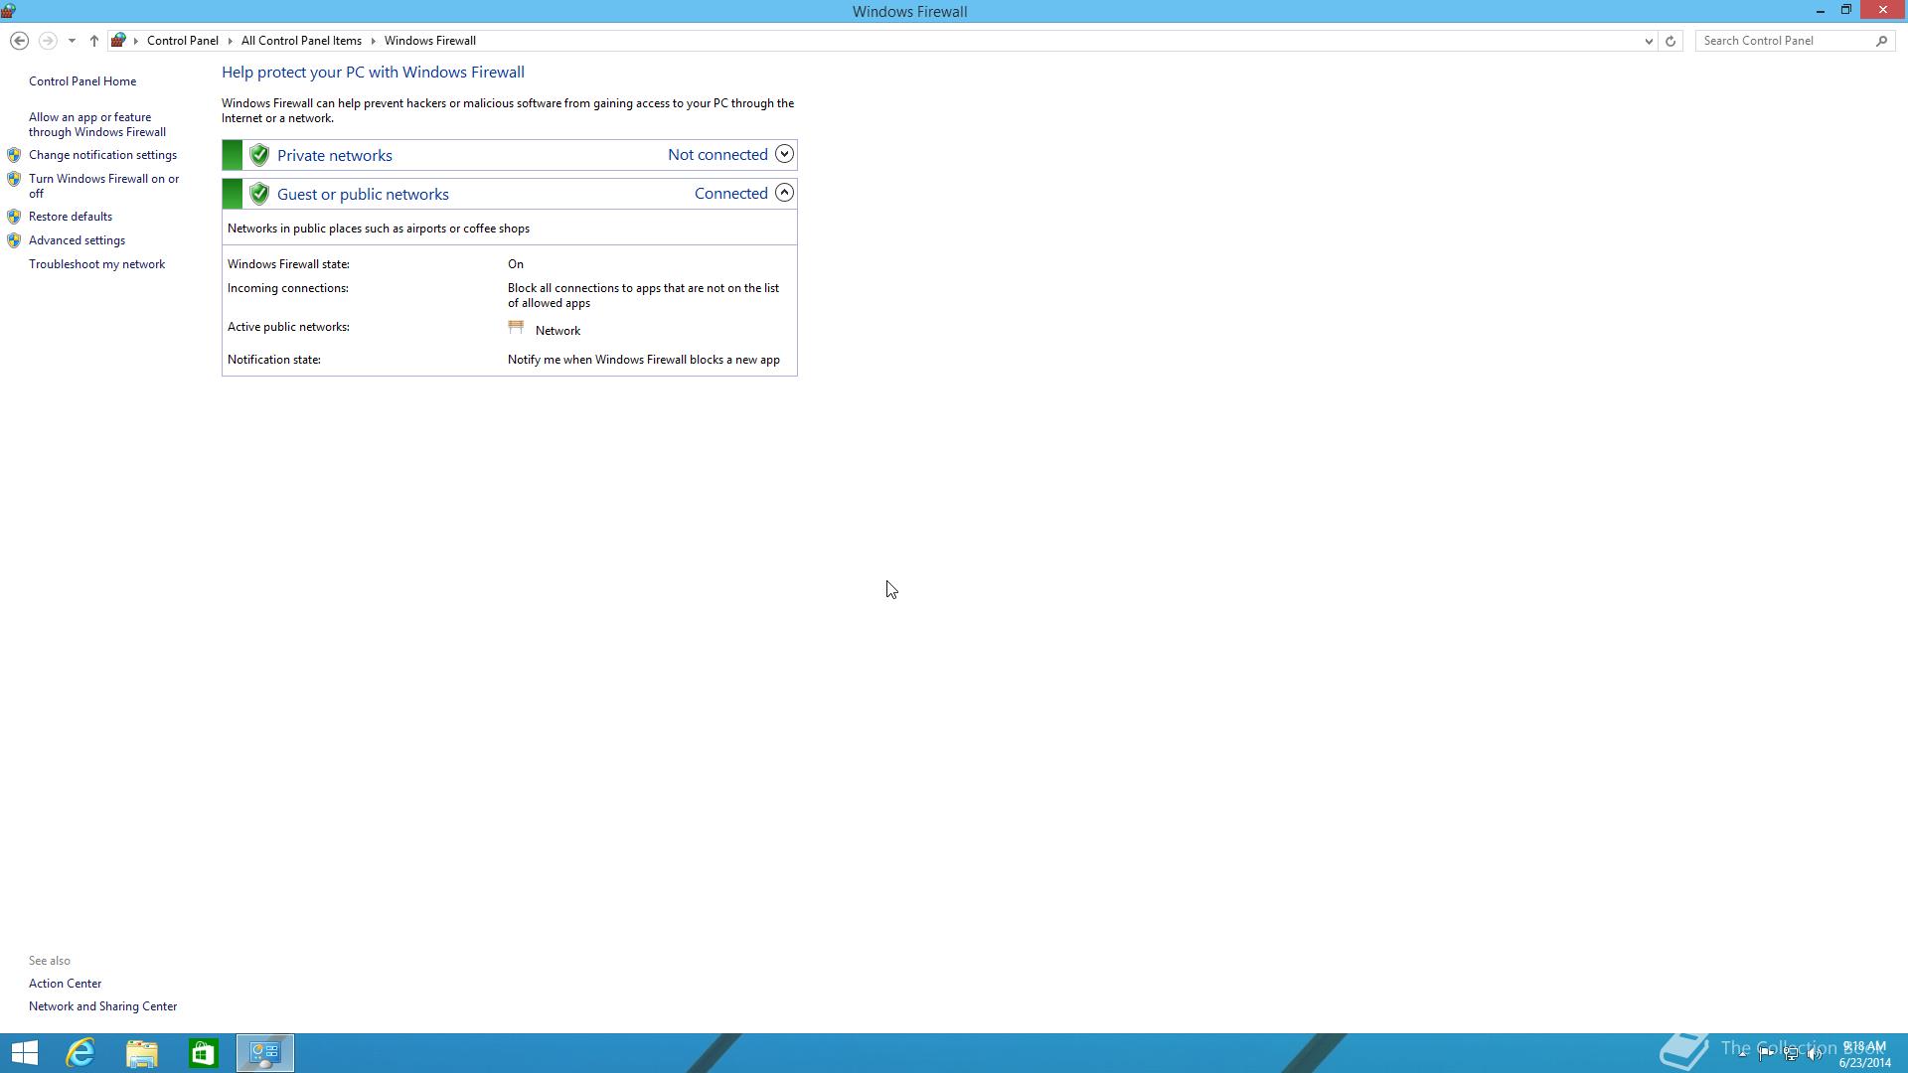
Task: Go up one level with Up arrow
Action: pyautogui.click(x=94, y=41)
